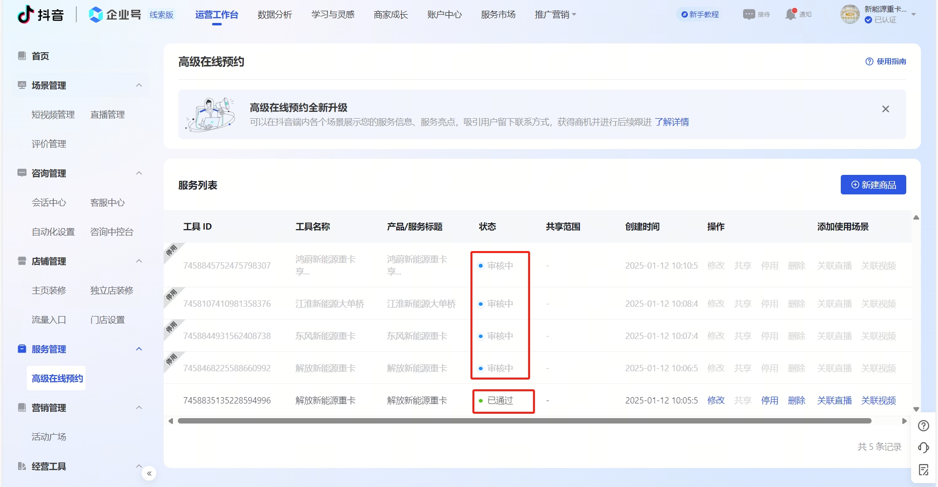
Task: Close the upgrade notice banner
Action: point(886,109)
